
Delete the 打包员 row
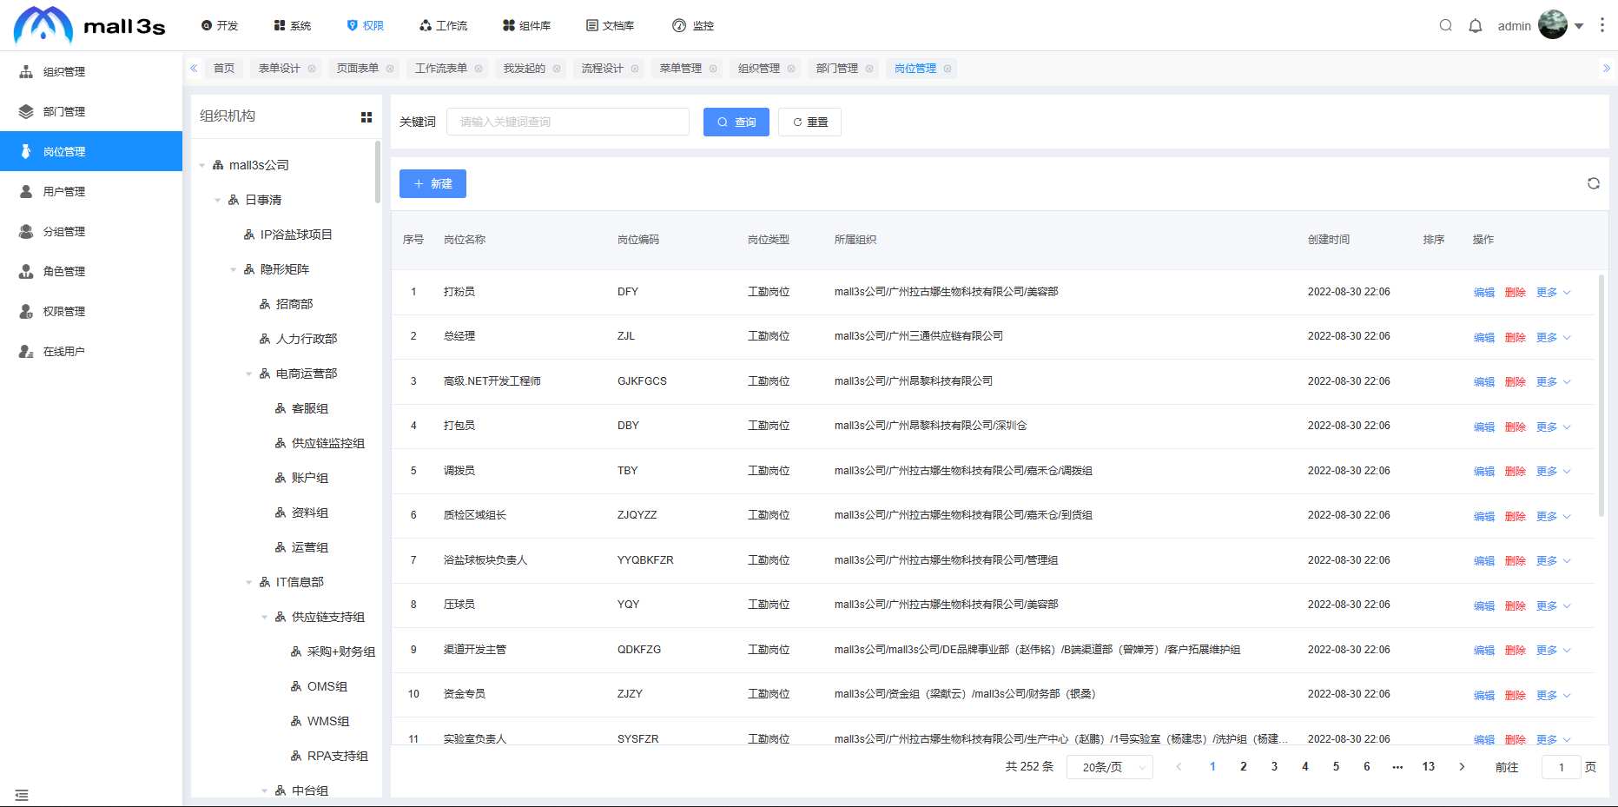click(1516, 427)
